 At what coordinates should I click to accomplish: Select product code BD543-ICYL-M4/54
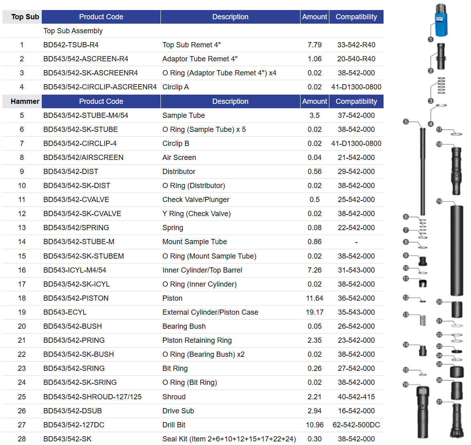coord(75,270)
